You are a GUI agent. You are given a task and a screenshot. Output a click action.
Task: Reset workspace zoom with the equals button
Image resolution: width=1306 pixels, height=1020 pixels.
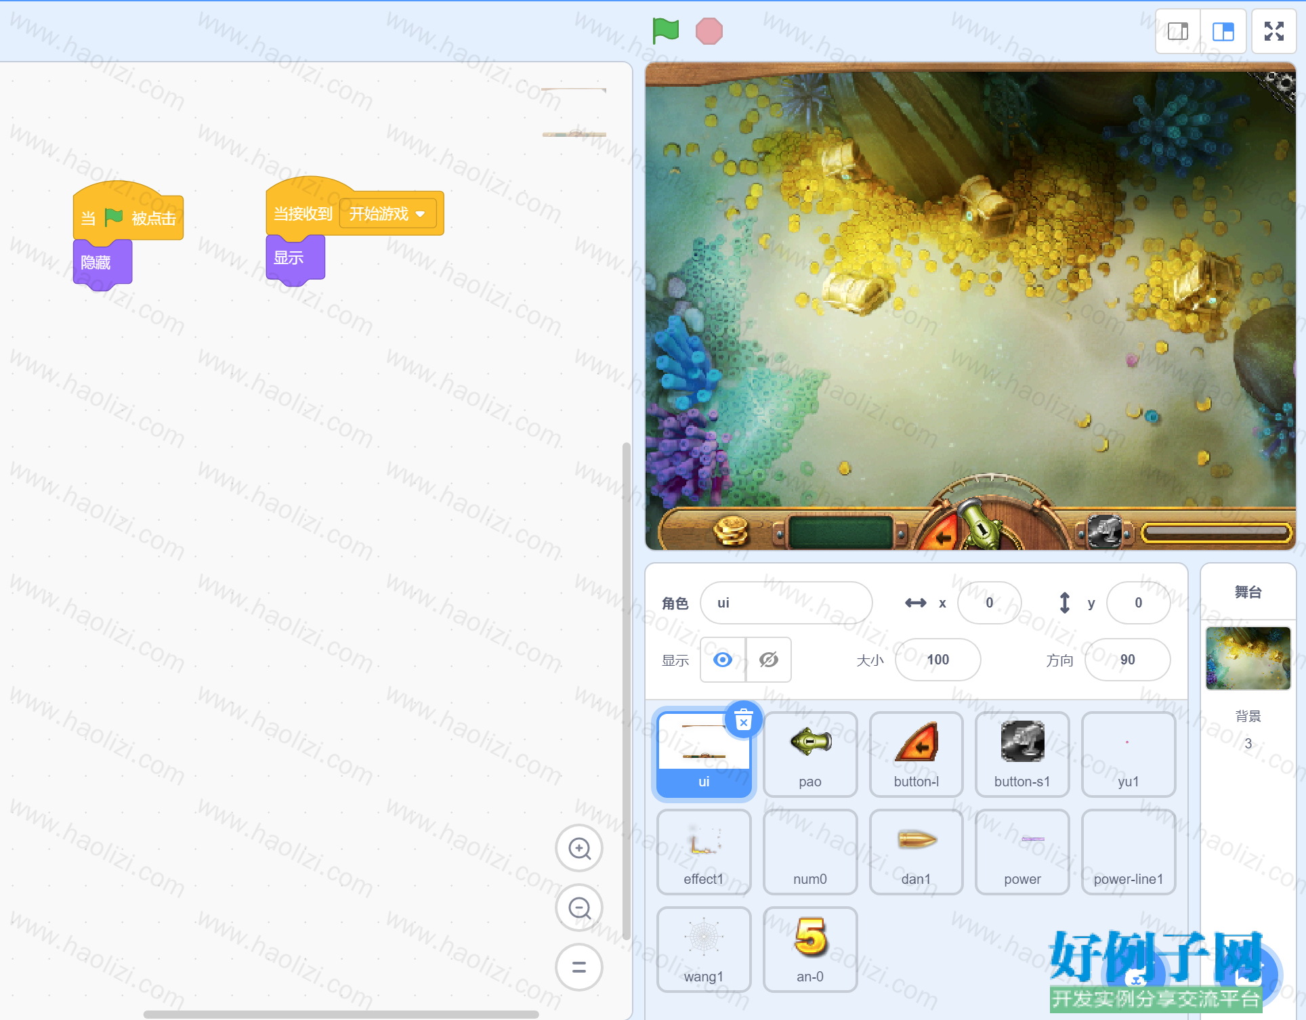(579, 967)
